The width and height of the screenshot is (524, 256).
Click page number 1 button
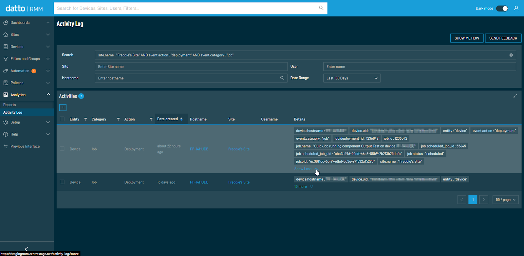(473, 200)
